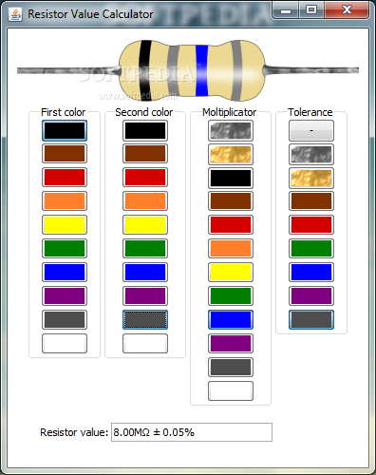Pick blue Tolerance band
Screen dimensions: 376x475
[311, 273]
